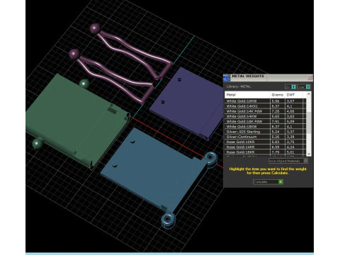Viewport: 340px width, 255px height.
Task: Click the scroll down arrow in metal list
Action: [x=309, y=154]
